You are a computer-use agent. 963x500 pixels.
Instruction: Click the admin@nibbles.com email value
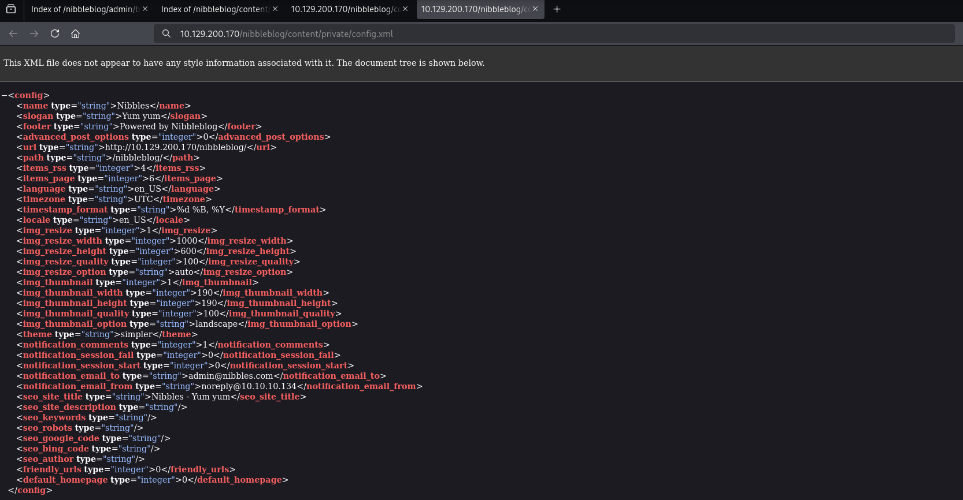coord(231,376)
